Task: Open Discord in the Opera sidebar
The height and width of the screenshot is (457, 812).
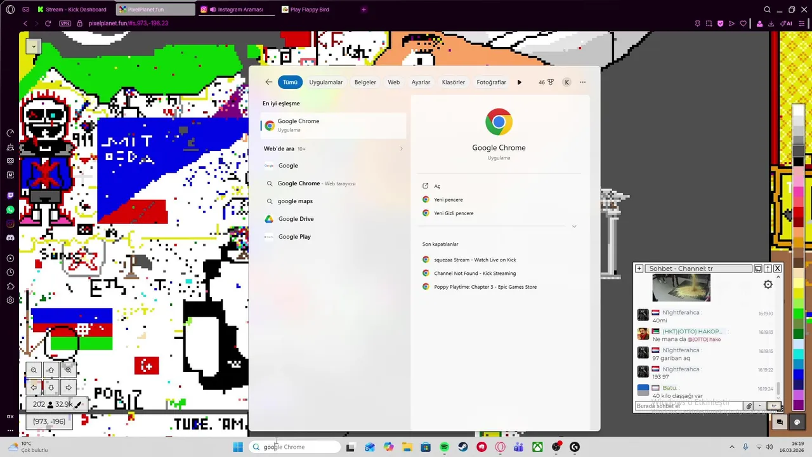Action: point(10,237)
